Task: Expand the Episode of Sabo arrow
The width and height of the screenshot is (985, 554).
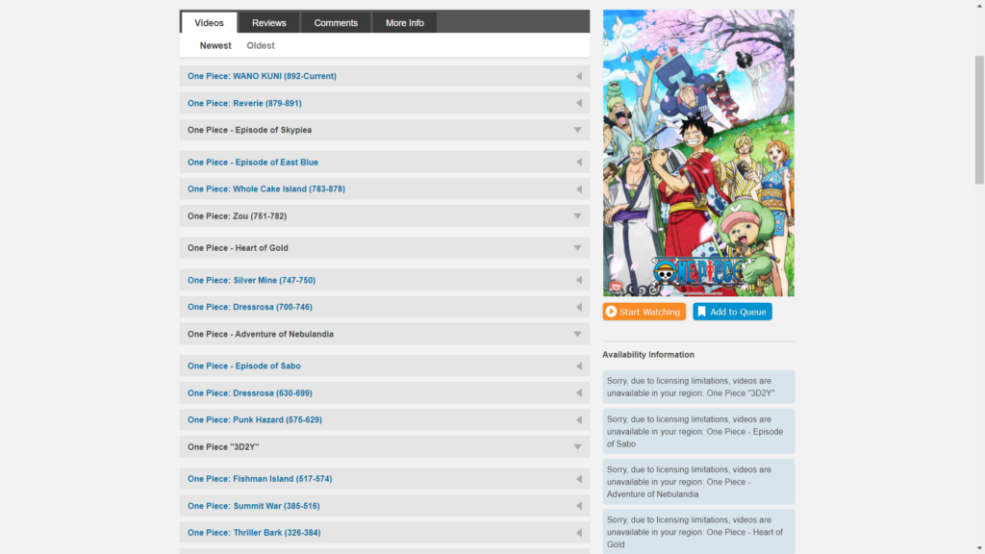Action: click(578, 366)
